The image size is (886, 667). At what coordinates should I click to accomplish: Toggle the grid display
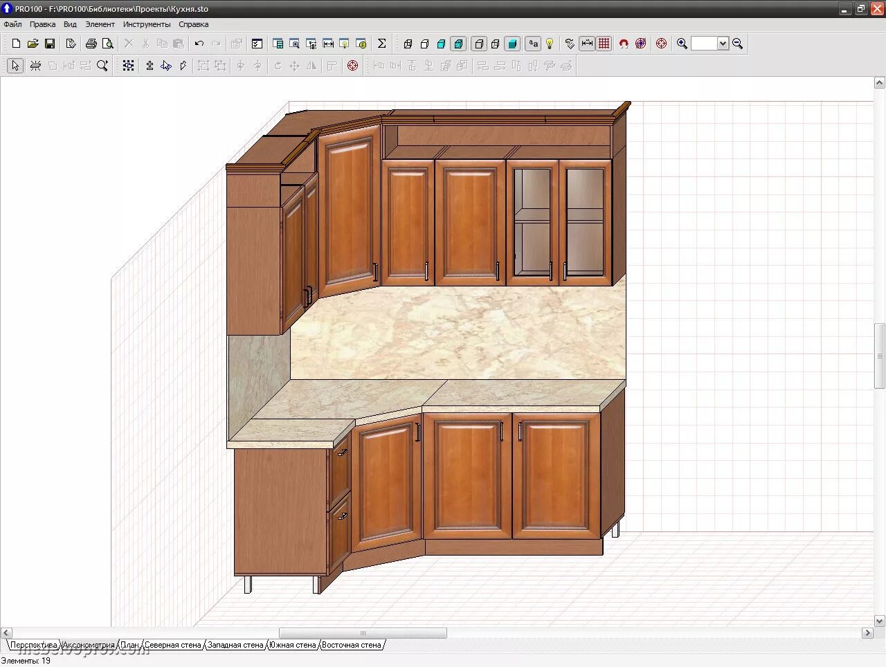604,44
